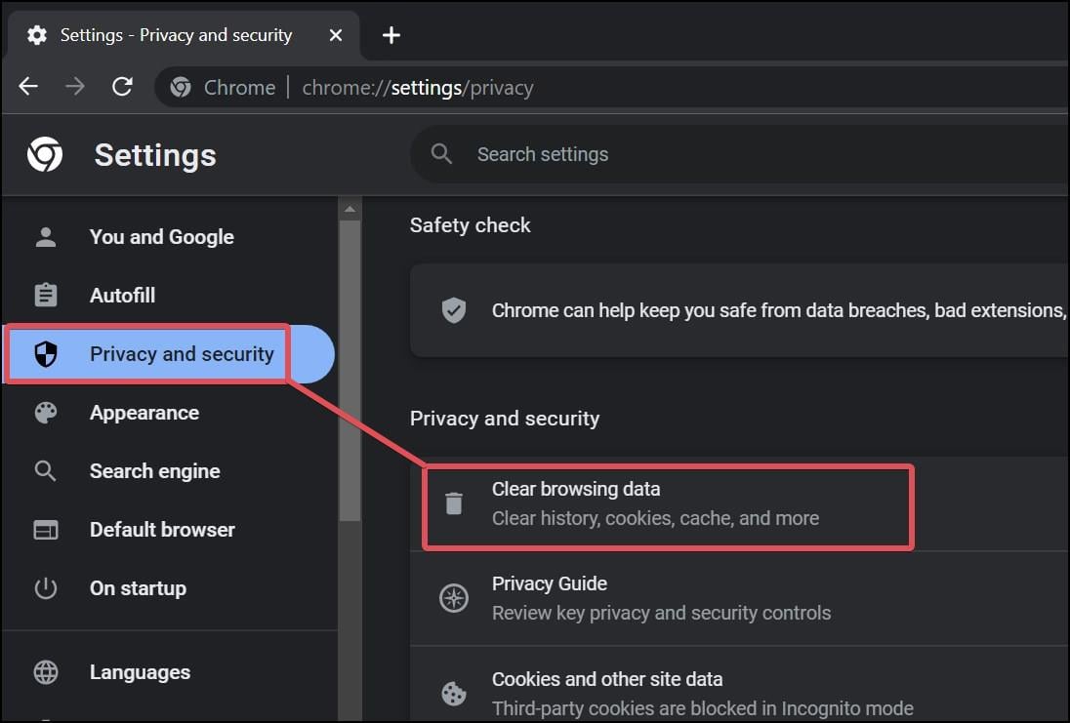Viewport: 1070px width, 723px height.
Task: Click the Safety check shield icon
Action: tap(454, 310)
